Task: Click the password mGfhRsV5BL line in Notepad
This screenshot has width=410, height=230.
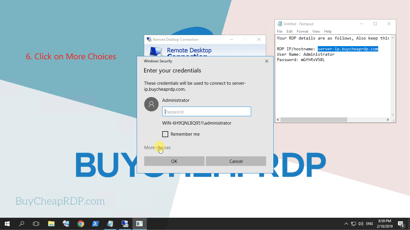Action: coord(301,60)
